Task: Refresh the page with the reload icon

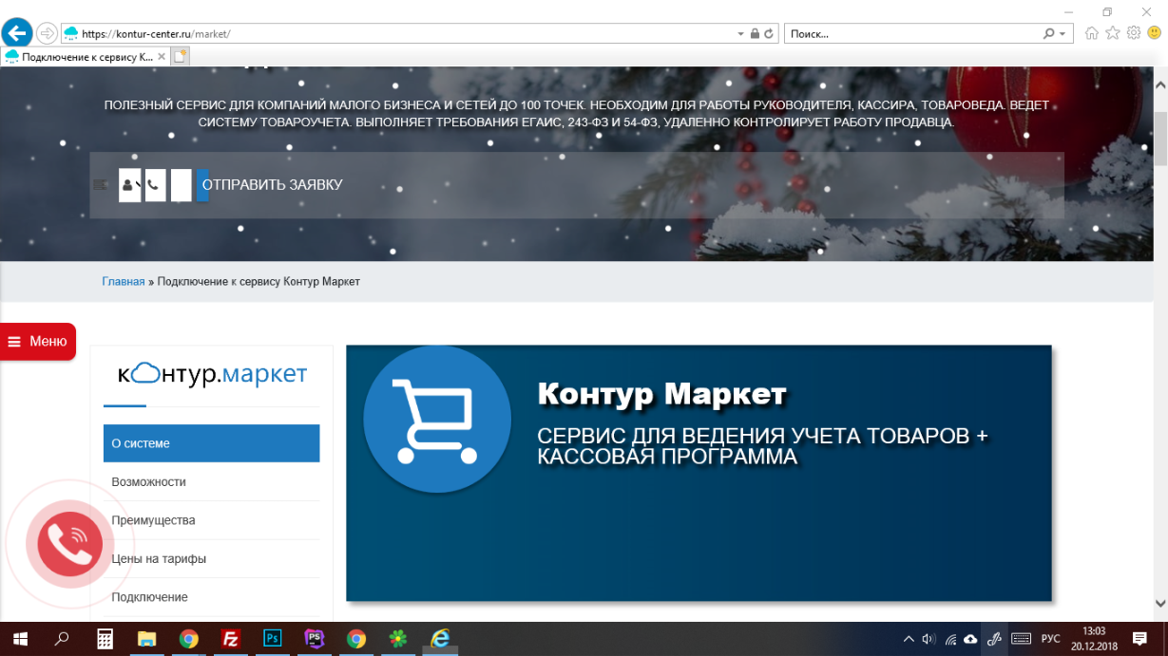Action: 769,33
